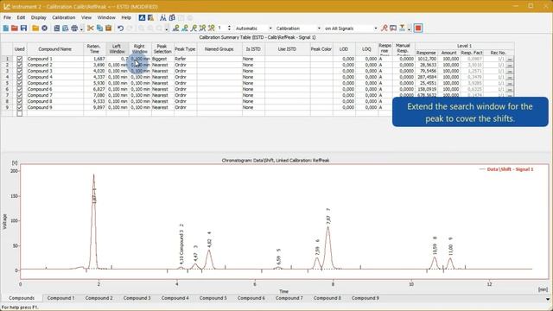Click the second icon right of Help
This screenshot has width=553, height=311.
coord(150,17)
